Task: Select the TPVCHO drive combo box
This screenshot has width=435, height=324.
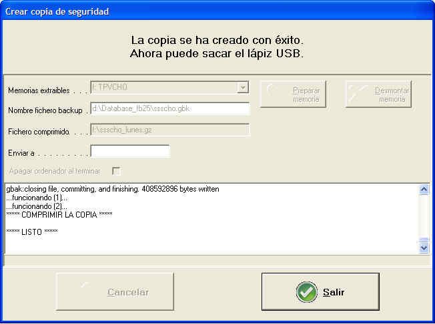Action: [x=163, y=88]
